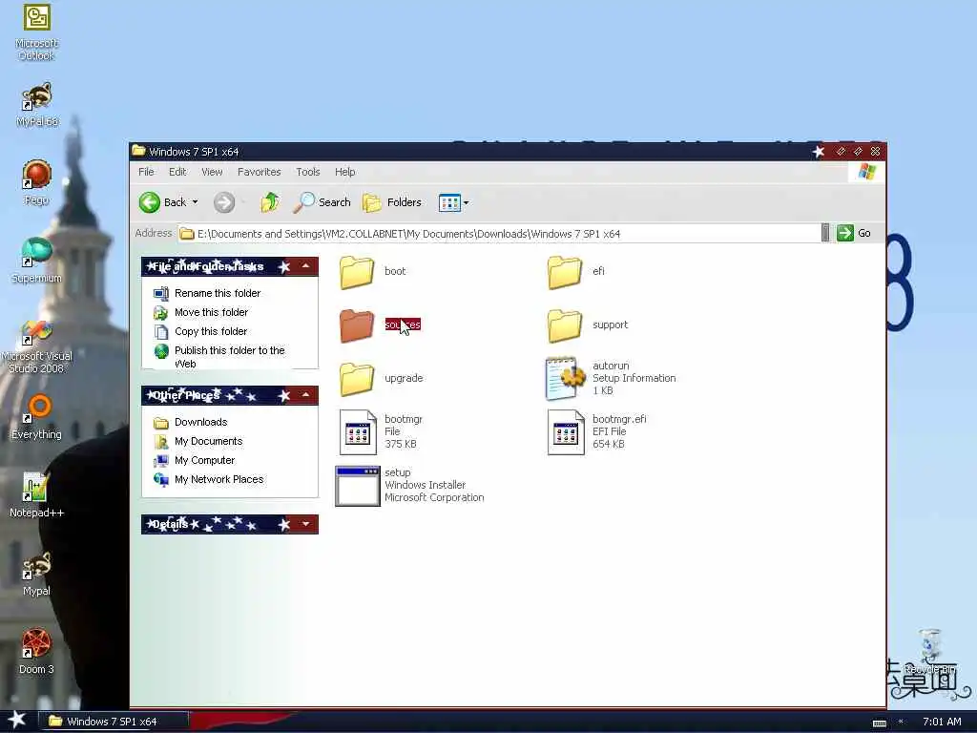Go up one folder level
Image resolution: width=977 pixels, height=733 pixels.
tap(270, 202)
